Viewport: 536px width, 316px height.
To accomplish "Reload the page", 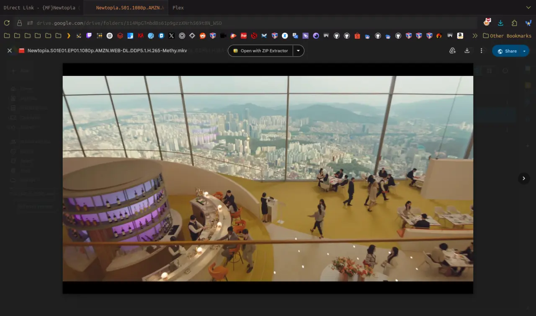I will [x=7, y=23].
